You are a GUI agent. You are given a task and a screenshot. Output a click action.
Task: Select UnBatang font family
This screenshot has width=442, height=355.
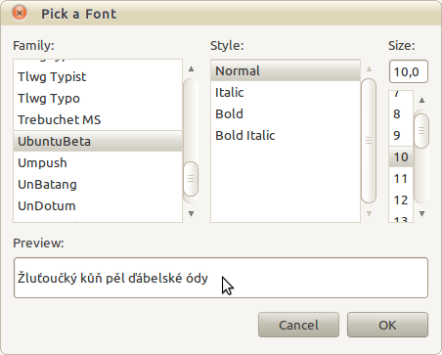point(98,184)
